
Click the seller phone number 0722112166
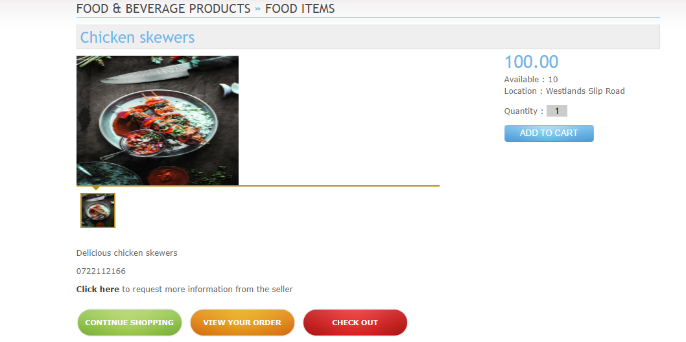point(101,271)
